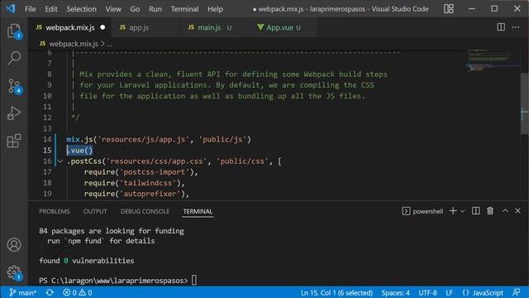
Task: Open editor More Actions ellipsis
Action: pos(516,27)
